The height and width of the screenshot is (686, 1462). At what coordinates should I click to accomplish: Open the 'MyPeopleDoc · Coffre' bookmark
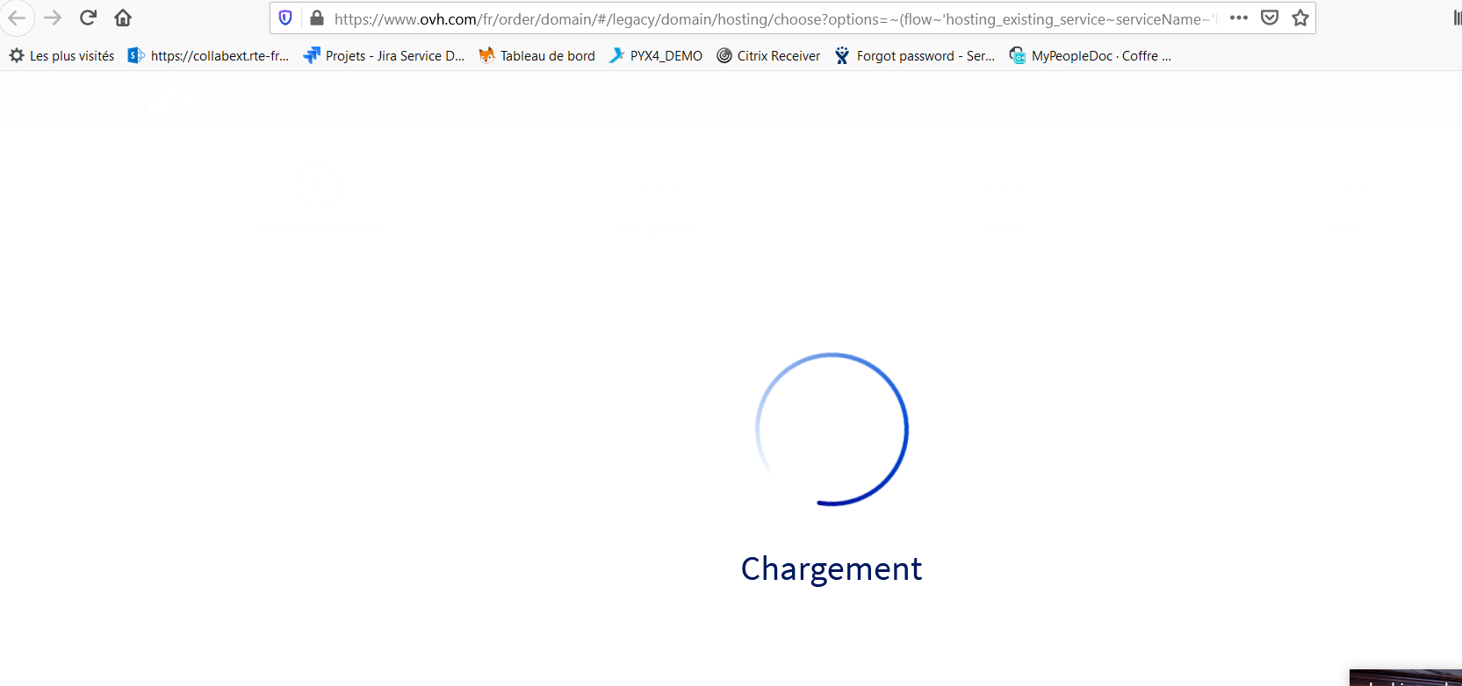tap(1090, 56)
